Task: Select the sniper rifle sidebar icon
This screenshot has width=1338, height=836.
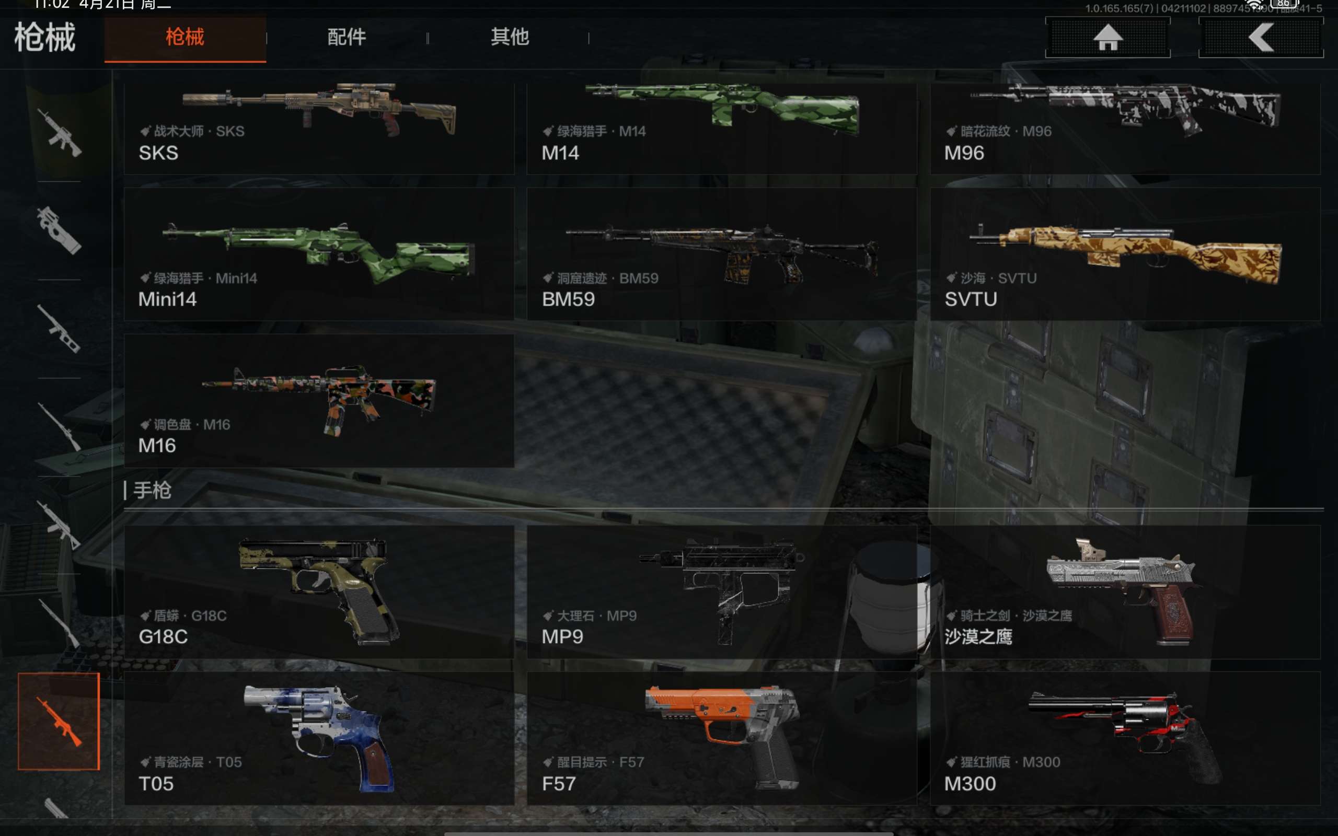Action: coord(59,427)
